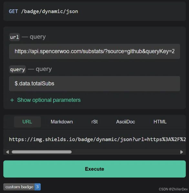The width and height of the screenshot is (189, 193).
Task: Switch to the Markdown output tab
Action: coord(62,122)
